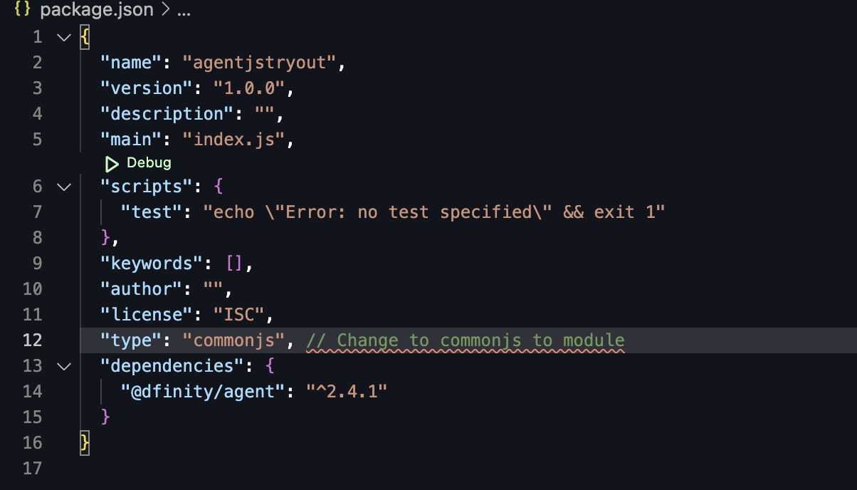This screenshot has height=490, width=857.
Task: Click the "^2.4.1" version string
Action: 347,392
